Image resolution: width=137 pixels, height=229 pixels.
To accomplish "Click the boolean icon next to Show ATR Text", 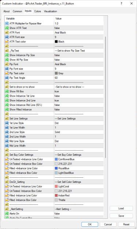I will click(x=7, y=28).
